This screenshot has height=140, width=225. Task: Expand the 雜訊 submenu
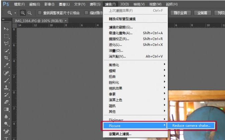(x=136, y=106)
